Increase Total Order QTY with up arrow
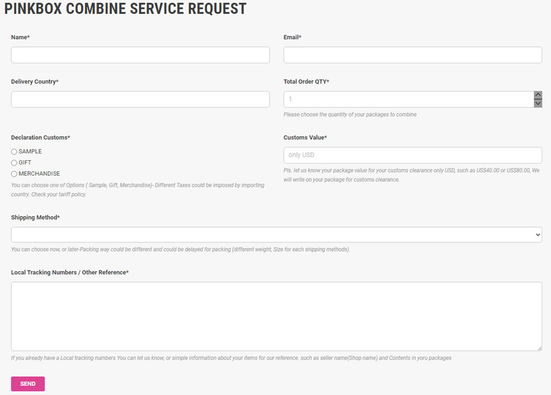551x395 pixels. point(538,95)
